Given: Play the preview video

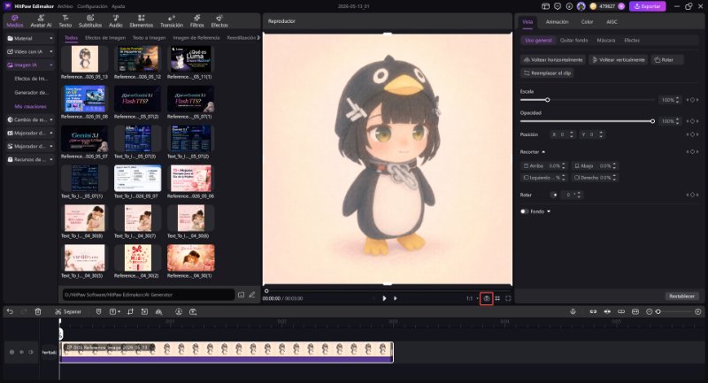Looking at the screenshot, I should 384,298.
